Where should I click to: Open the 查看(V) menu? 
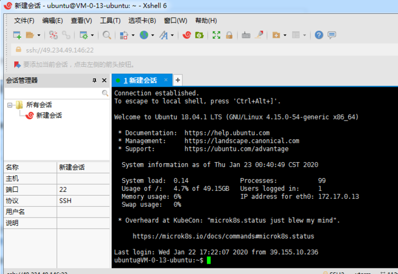click(81, 21)
